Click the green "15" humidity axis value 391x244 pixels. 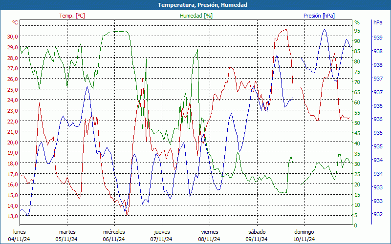(x=357, y=195)
